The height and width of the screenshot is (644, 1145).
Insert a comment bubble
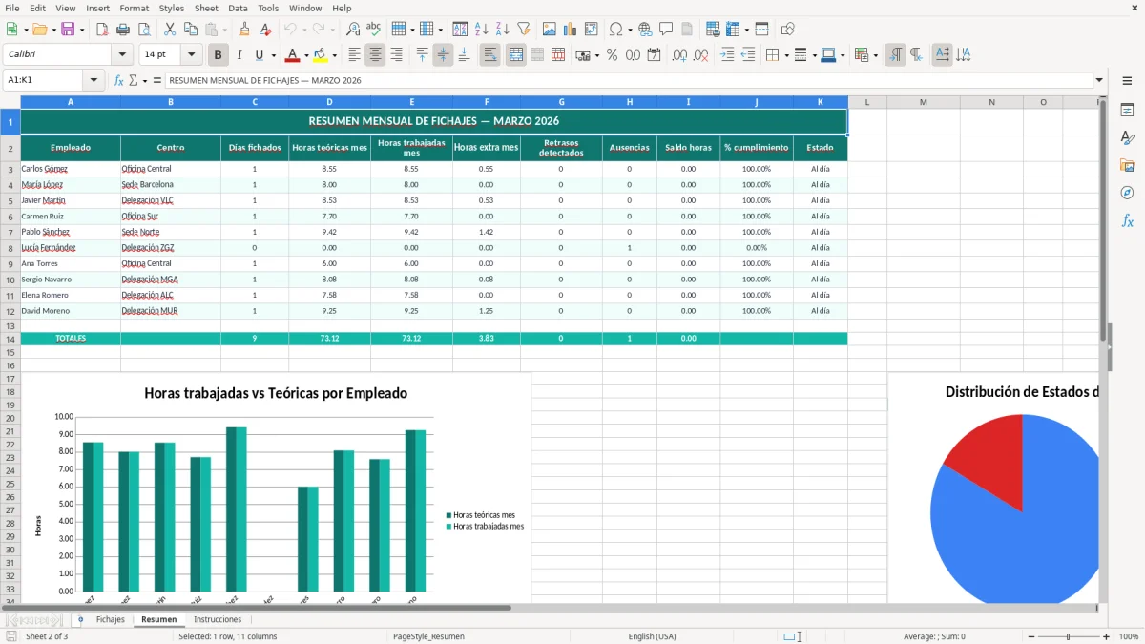point(666,30)
